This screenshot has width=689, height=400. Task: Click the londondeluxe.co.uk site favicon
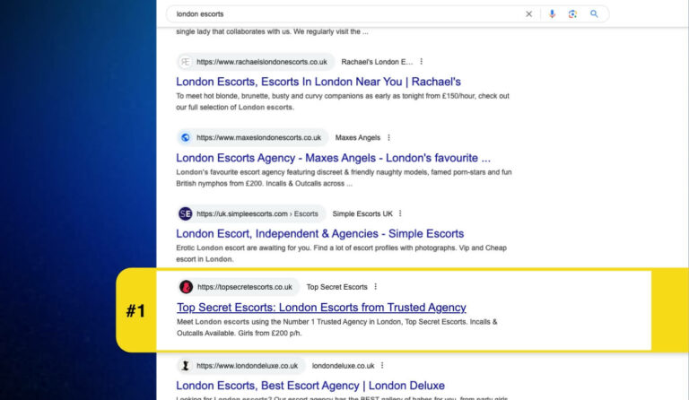tap(186, 366)
